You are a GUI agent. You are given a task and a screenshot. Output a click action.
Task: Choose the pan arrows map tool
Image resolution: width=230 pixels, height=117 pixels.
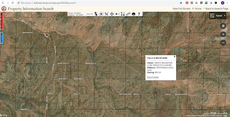coord(112,14)
